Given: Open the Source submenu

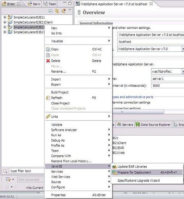Looking at the screenshot, I should (79, 182).
